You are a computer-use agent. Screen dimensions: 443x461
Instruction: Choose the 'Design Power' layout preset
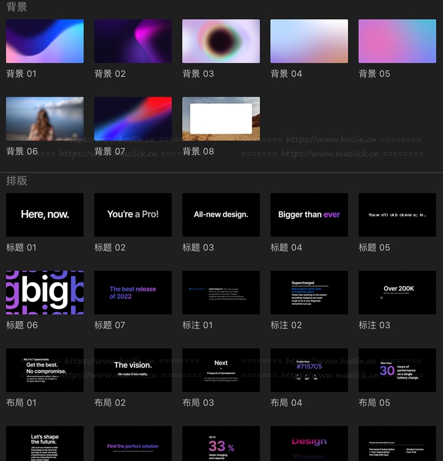[x=309, y=443]
